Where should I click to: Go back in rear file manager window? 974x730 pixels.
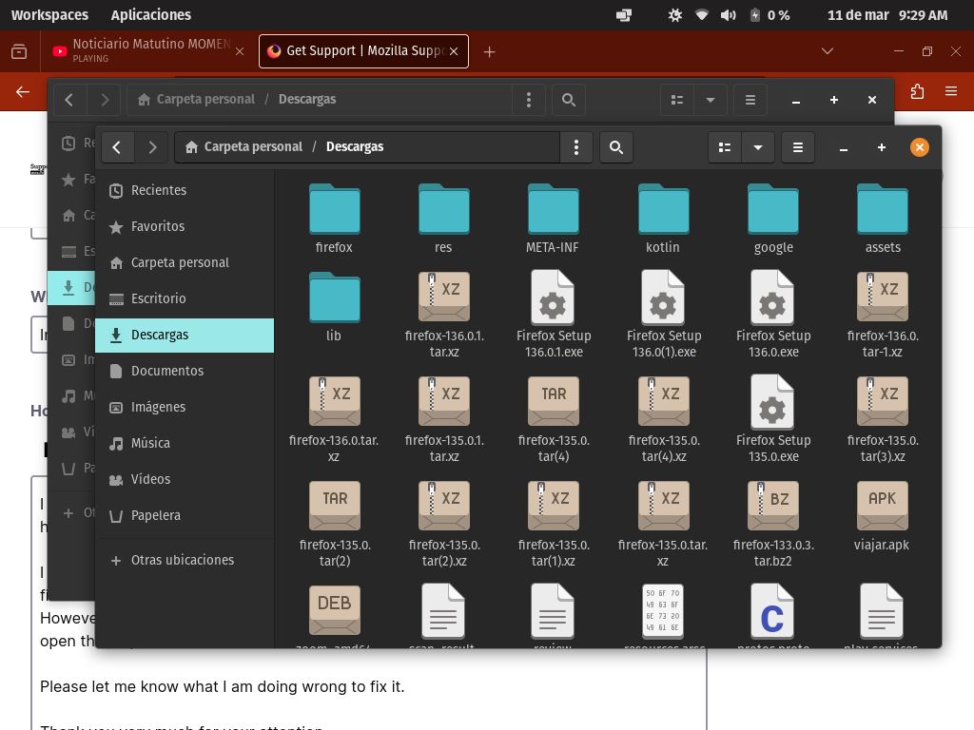69,99
